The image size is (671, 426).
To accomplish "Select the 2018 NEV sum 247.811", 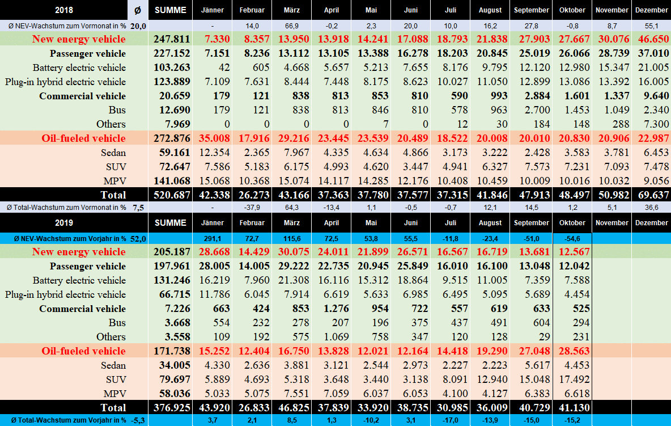I will [172, 39].
